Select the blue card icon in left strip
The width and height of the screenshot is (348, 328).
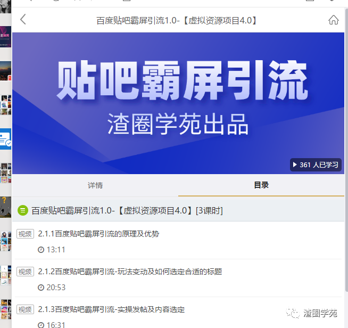point(5,139)
